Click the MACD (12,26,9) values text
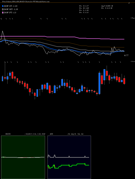Viewport: 135px width, 179px height. 35,134
